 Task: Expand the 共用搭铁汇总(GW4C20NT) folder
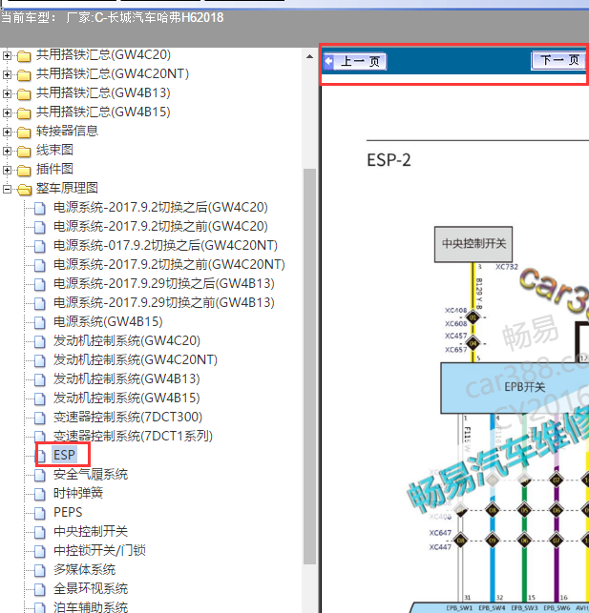[x=7, y=74]
